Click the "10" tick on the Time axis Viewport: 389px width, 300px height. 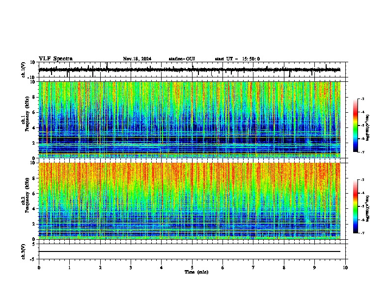click(x=345, y=268)
